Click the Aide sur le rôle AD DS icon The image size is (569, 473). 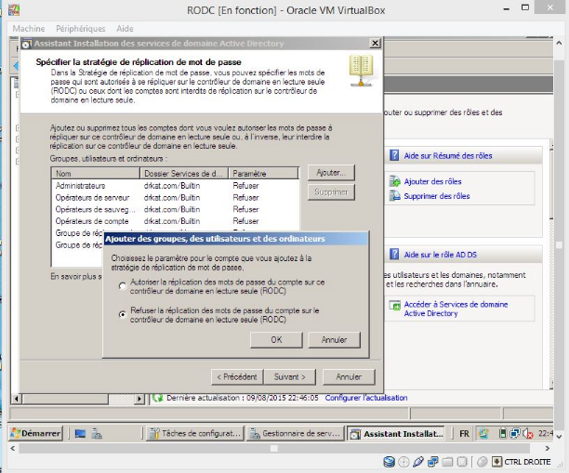point(394,254)
